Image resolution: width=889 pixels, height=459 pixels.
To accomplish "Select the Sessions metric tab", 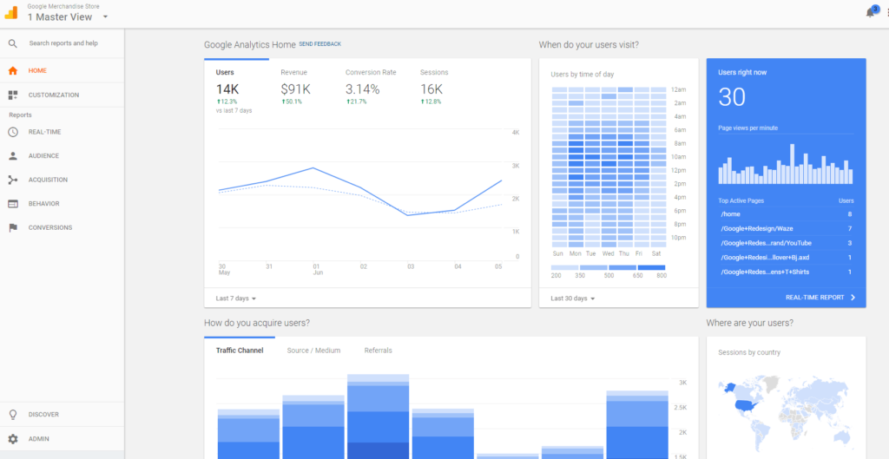I will [434, 85].
